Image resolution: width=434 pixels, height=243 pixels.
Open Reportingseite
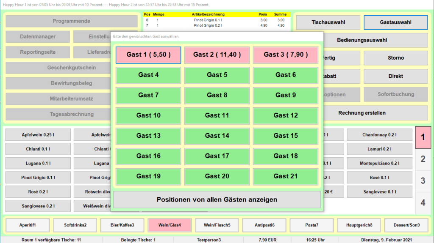[38, 52]
